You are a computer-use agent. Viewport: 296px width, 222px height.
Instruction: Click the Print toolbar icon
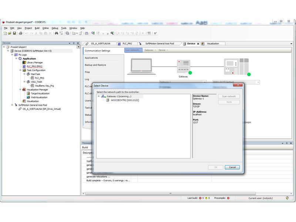[x=21, y=33]
